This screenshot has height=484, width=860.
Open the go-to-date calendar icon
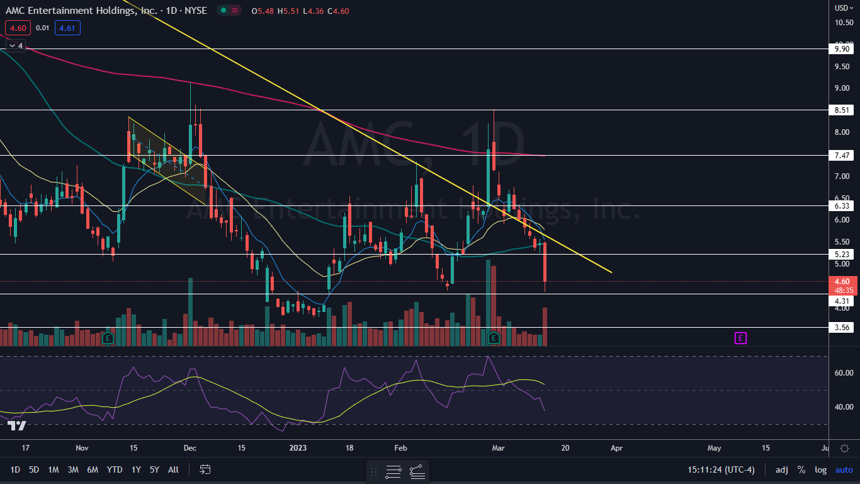pos(205,470)
